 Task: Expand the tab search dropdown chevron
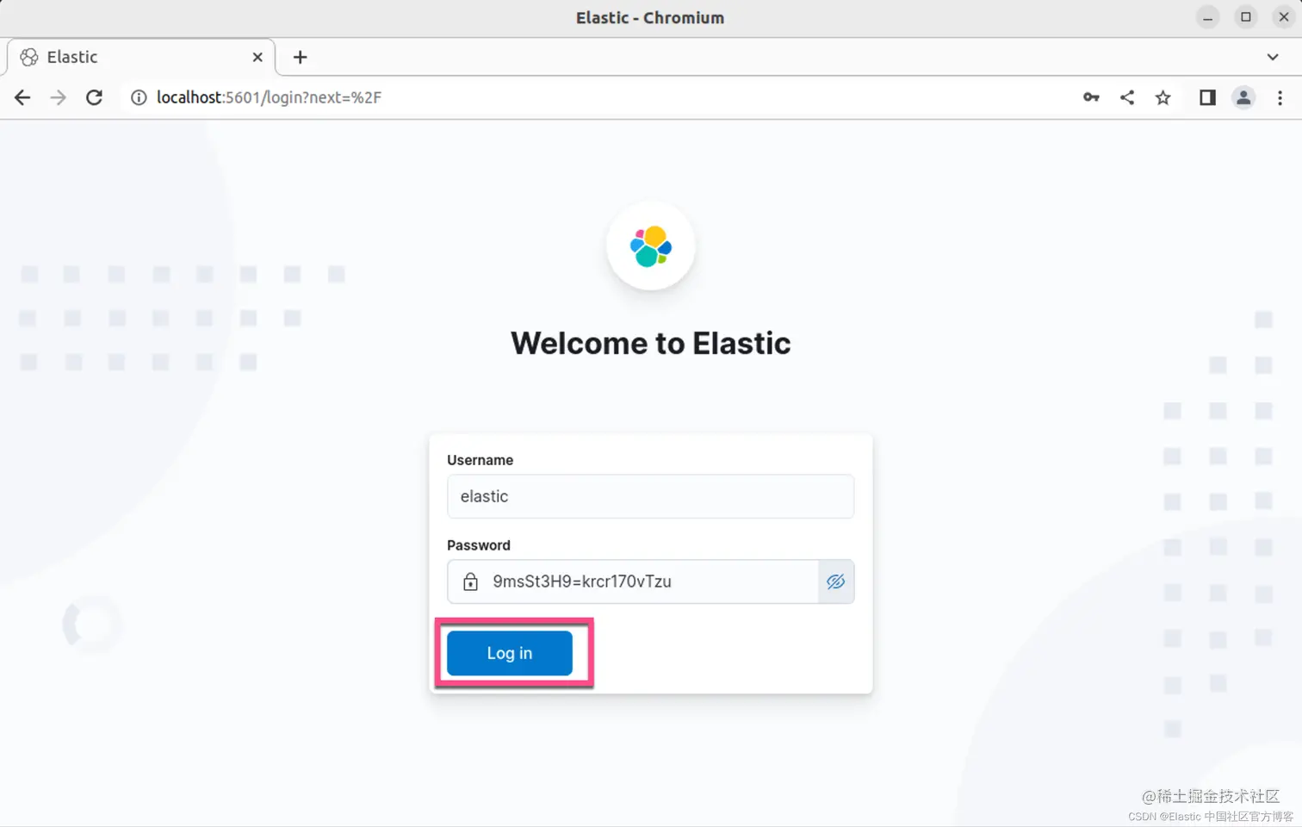[1273, 57]
